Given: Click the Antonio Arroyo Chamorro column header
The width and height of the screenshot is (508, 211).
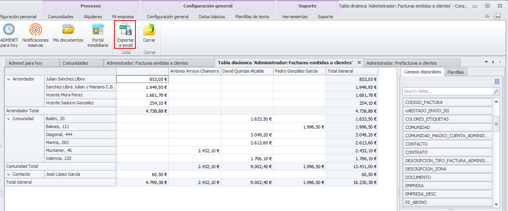Looking at the screenshot, I should point(195,71).
